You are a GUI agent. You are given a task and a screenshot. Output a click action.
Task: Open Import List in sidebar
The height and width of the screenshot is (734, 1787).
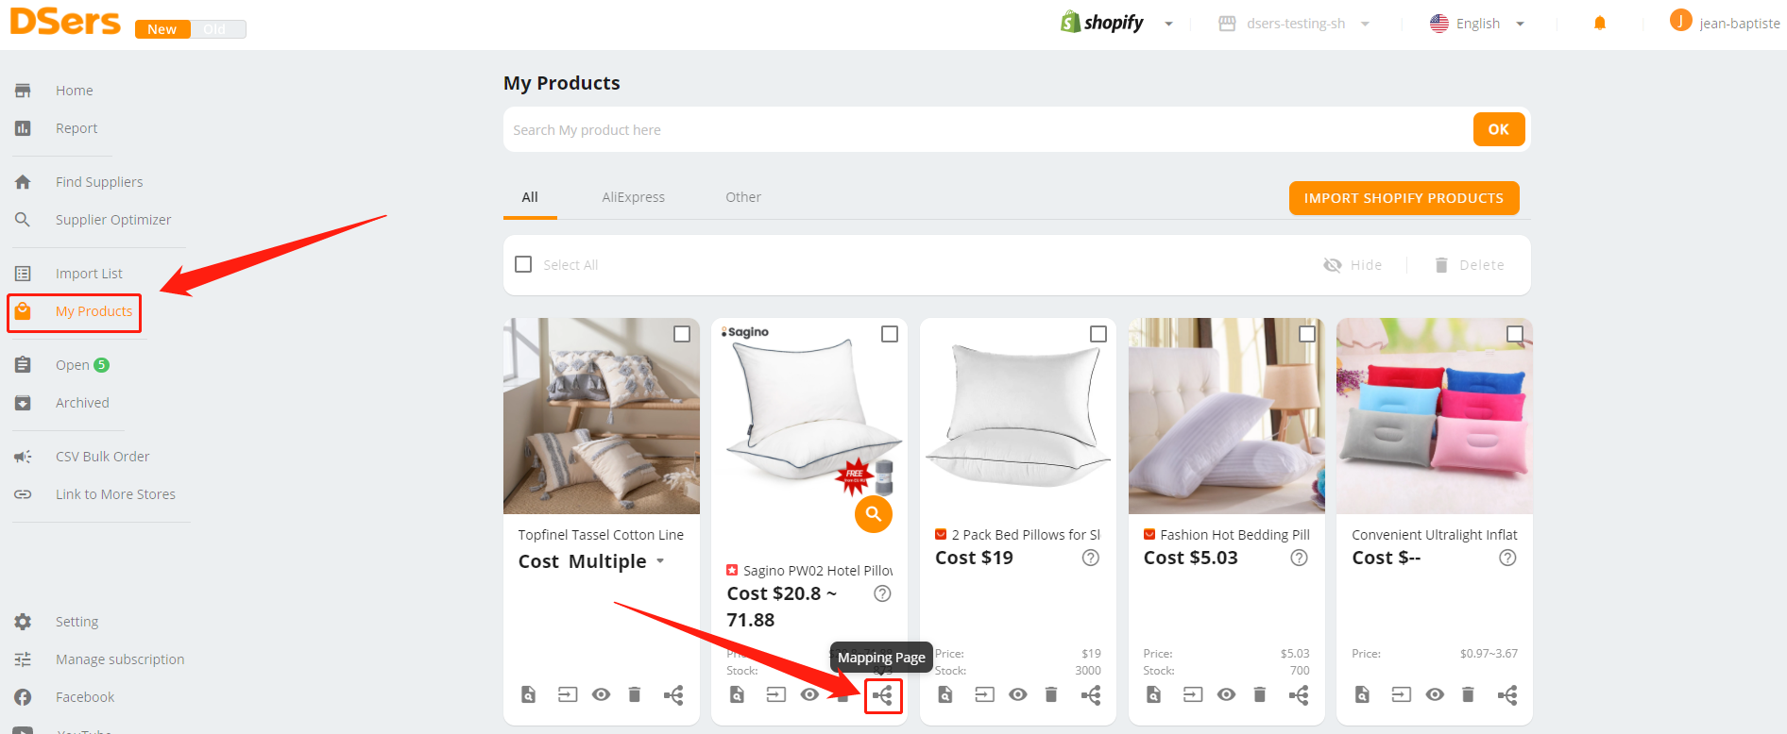(89, 274)
